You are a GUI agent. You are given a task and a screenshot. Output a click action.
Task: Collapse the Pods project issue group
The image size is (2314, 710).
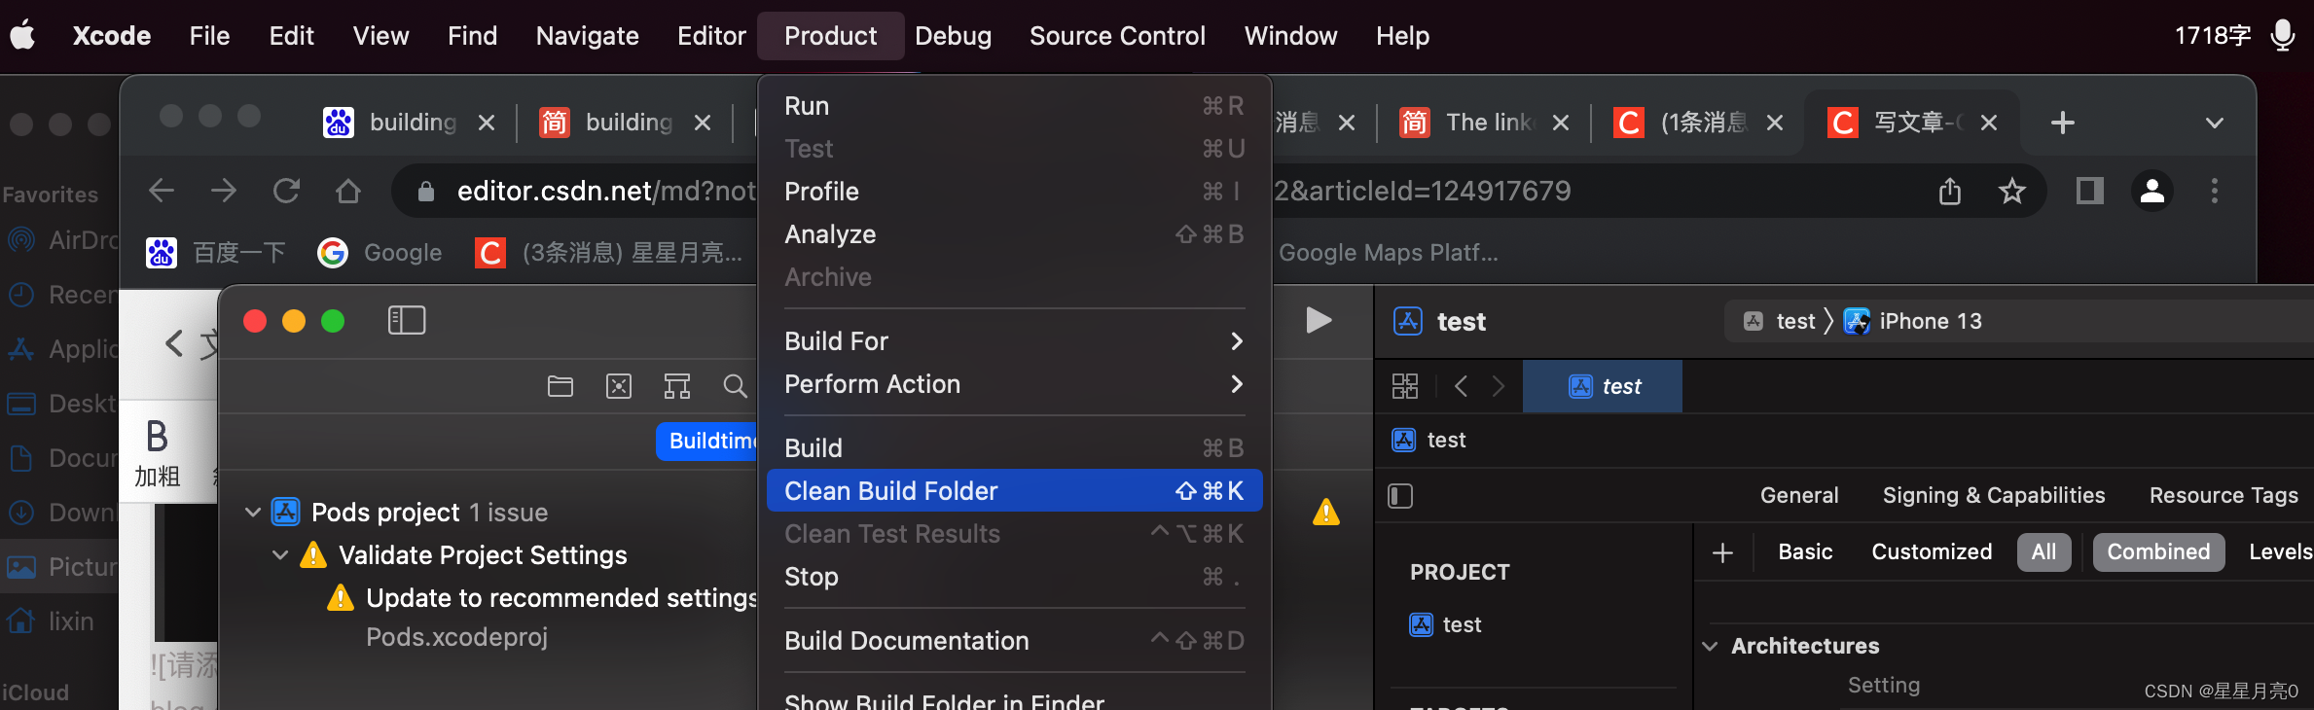[252, 512]
